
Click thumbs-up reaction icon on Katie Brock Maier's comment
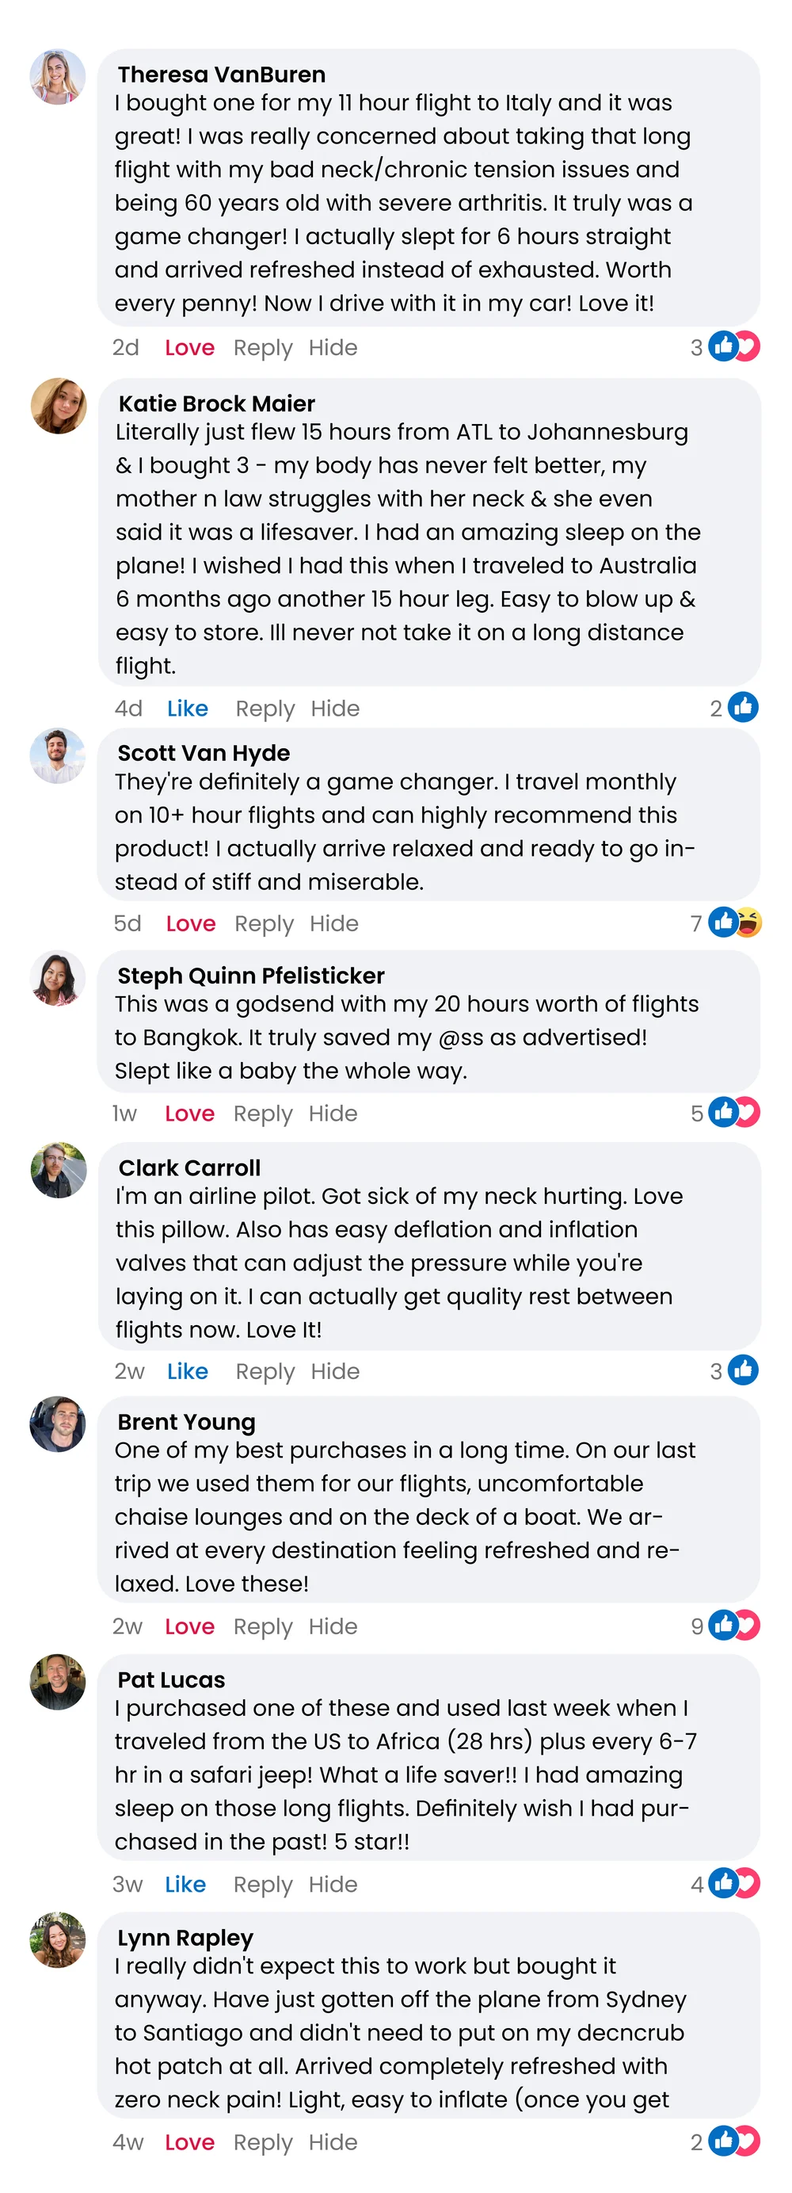[743, 708]
